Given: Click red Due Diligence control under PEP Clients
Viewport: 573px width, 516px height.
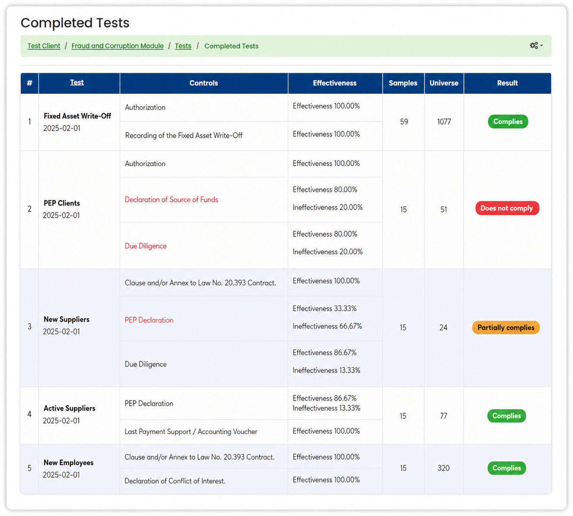Looking at the screenshot, I should tap(146, 246).
